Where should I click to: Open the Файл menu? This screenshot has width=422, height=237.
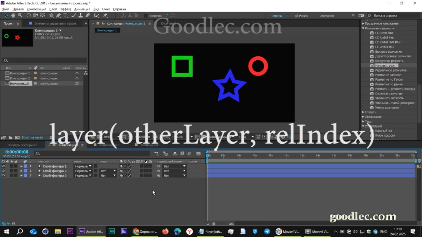[x=5, y=9]
